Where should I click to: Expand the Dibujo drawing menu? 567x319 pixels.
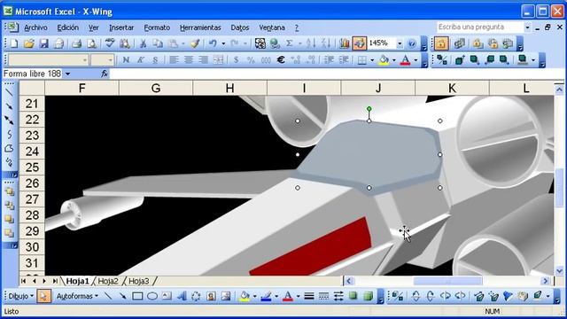click(x=21, y=296)
